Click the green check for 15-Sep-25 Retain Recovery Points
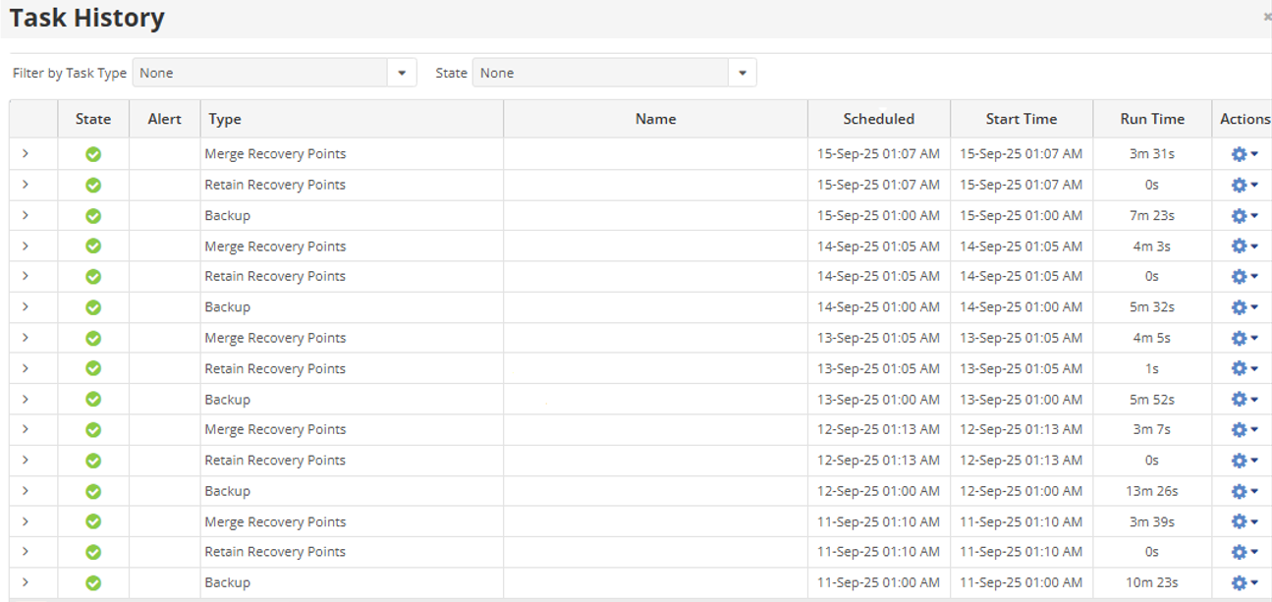The width and height of the screenshot is (1272, 602). coord(93,185)
